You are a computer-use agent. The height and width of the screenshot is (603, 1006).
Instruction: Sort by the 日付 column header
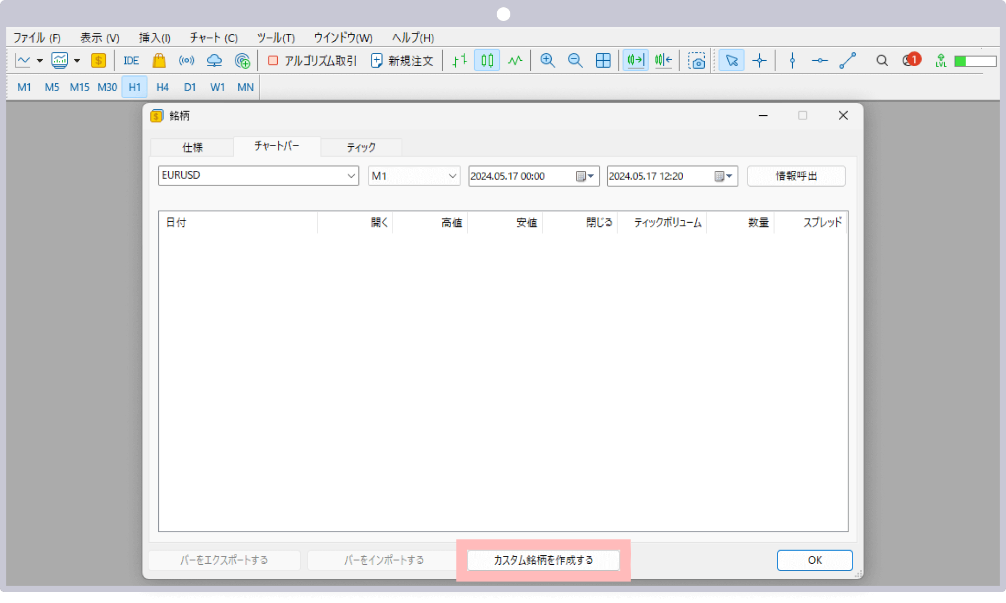point(238,223)
